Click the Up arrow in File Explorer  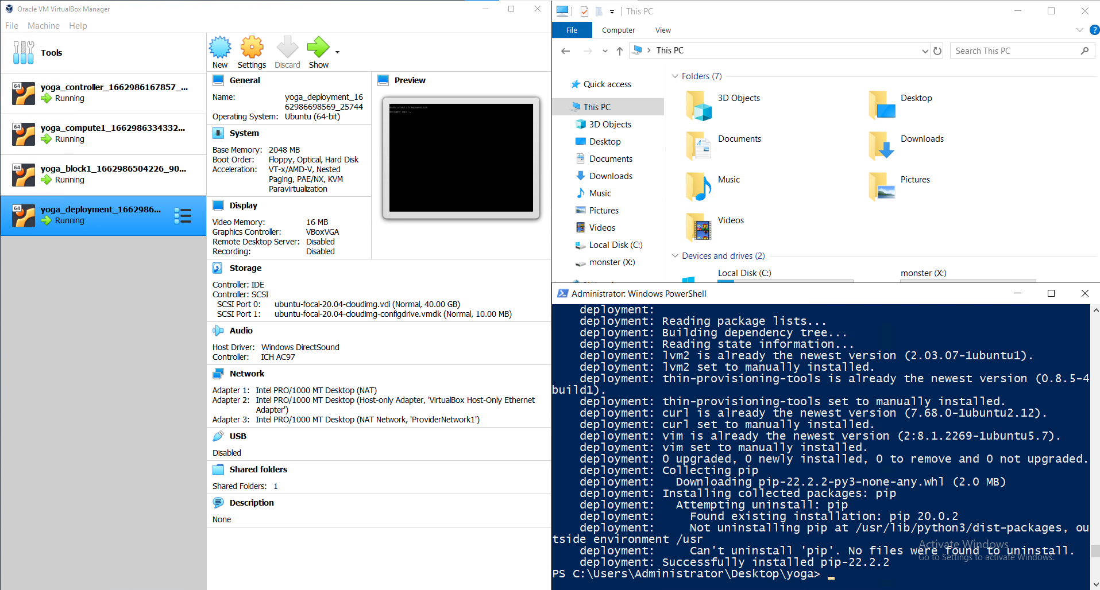click(x=620, y=51)
